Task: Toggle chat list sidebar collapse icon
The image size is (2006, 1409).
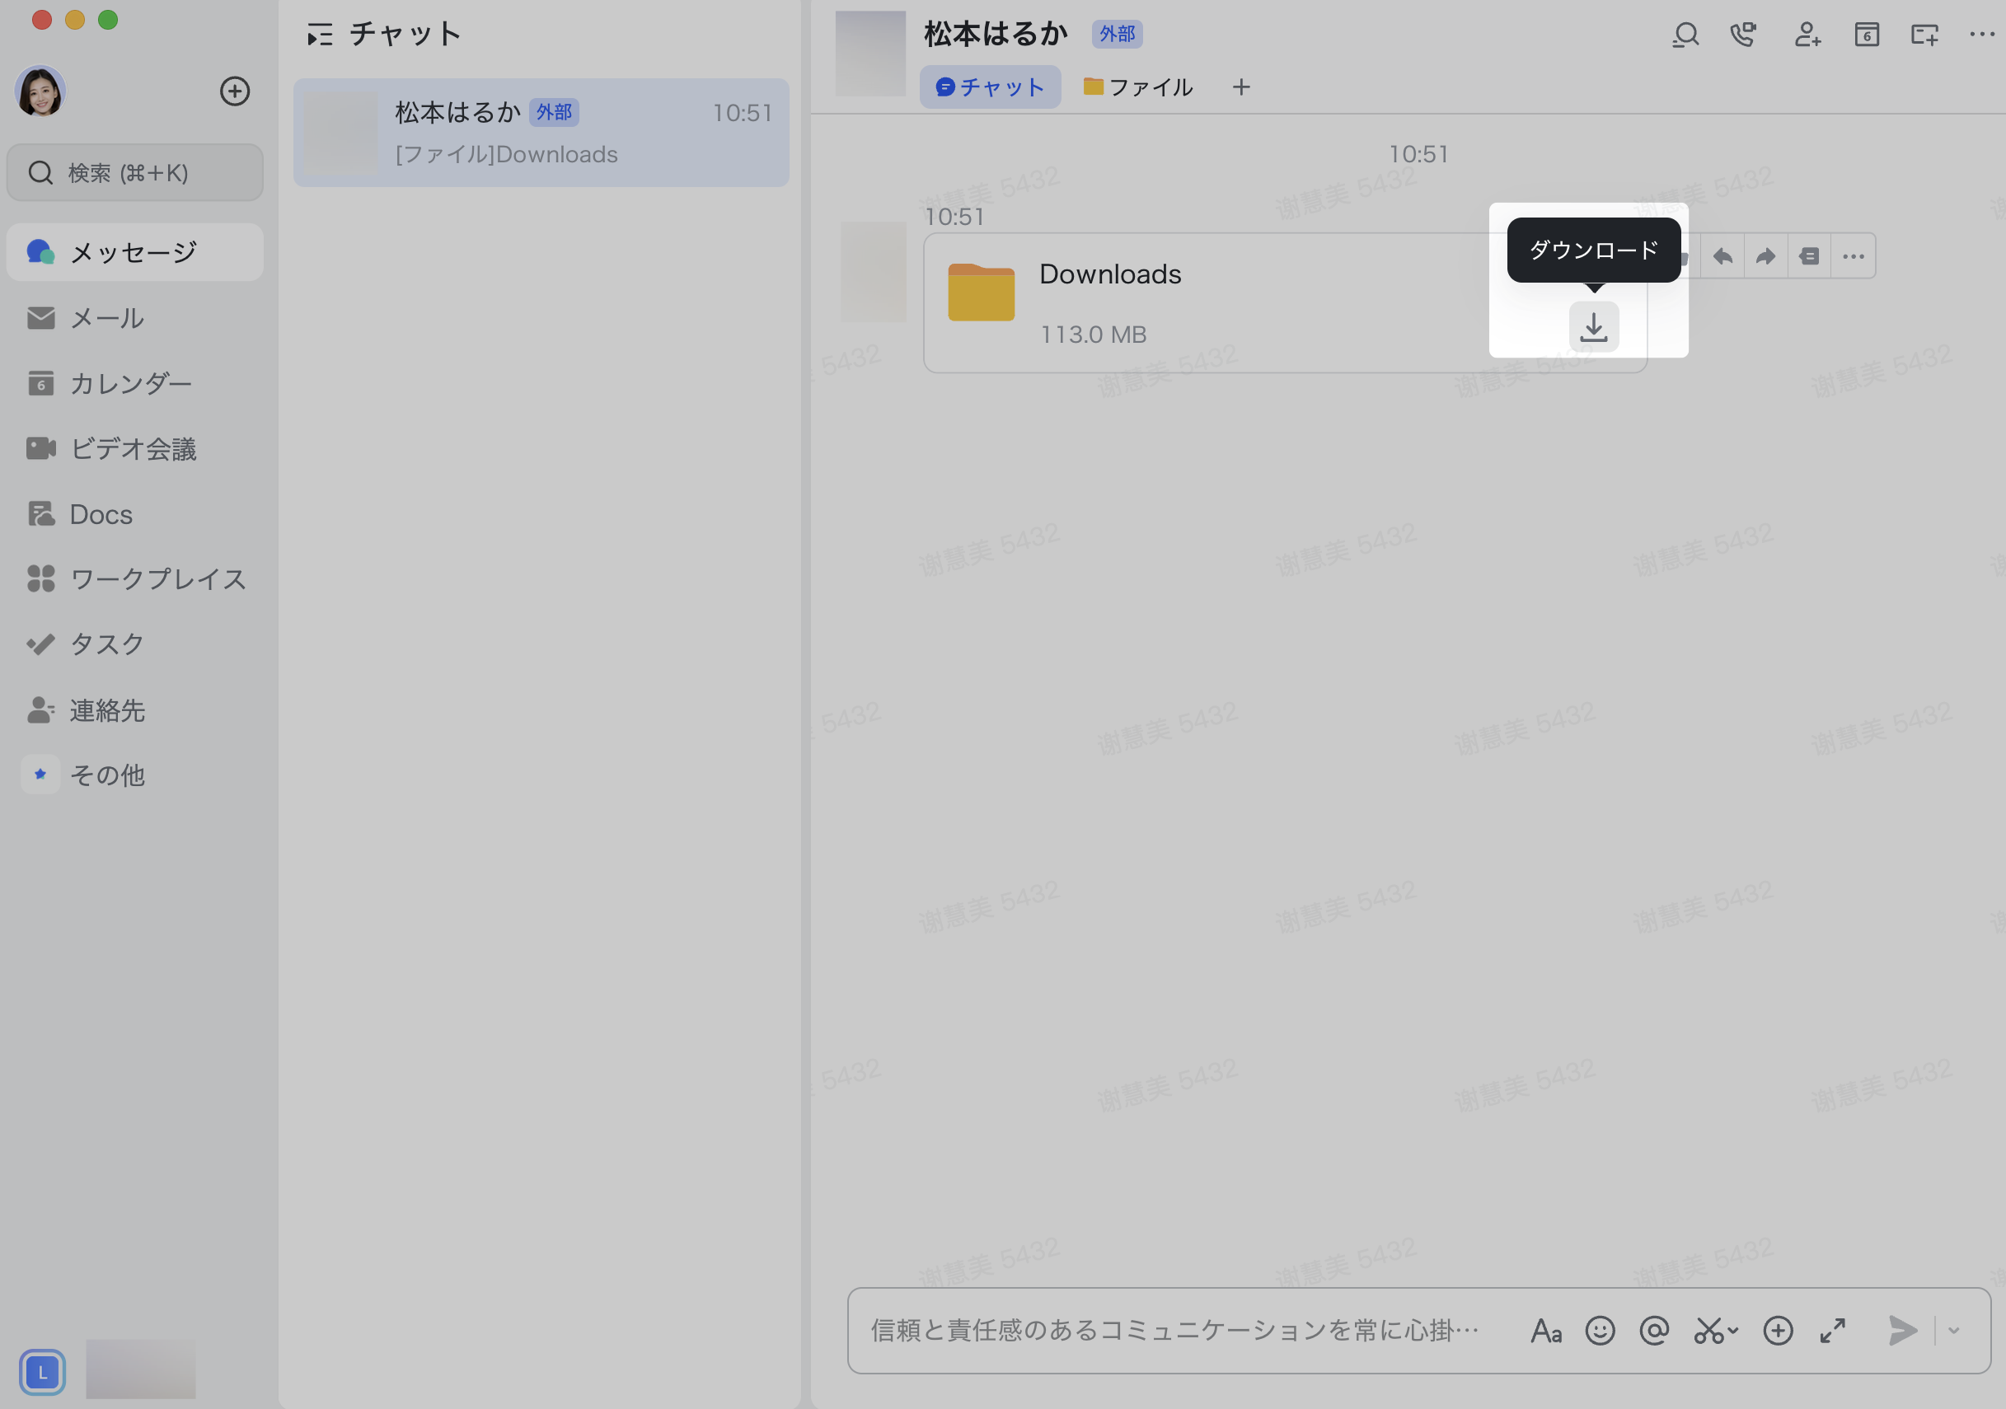Action: 320,35
